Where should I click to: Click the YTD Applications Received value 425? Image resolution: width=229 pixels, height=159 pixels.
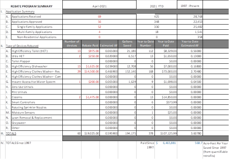tap(157, 16)
